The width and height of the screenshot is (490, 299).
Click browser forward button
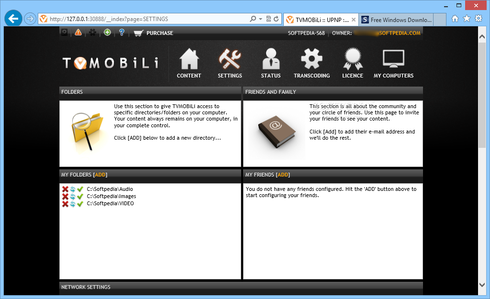click(x=30, y=19)
